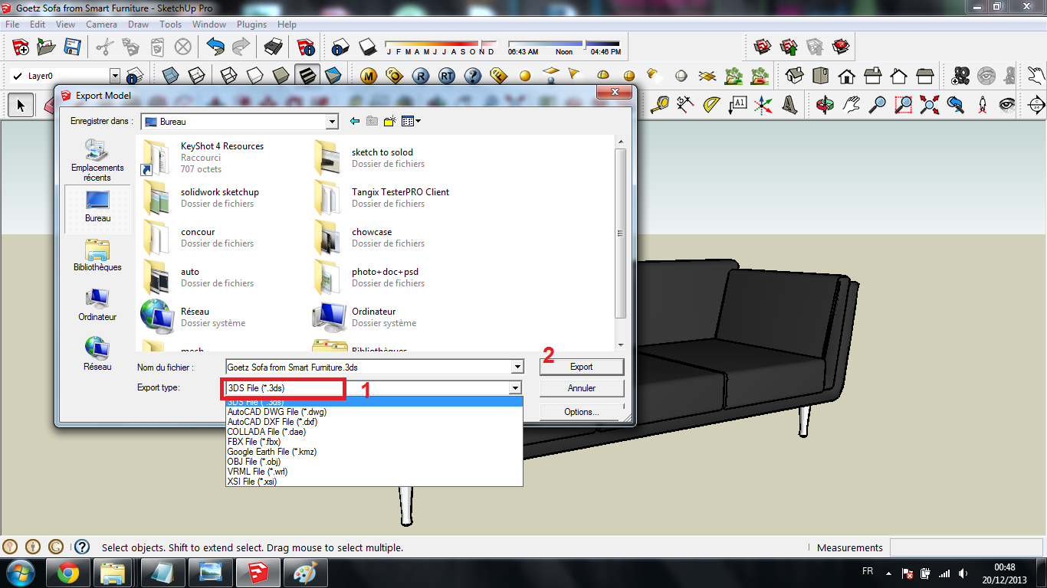Switch to Iso view icon
Viewport: 1047px width, 588px height.
pos(795,76)
